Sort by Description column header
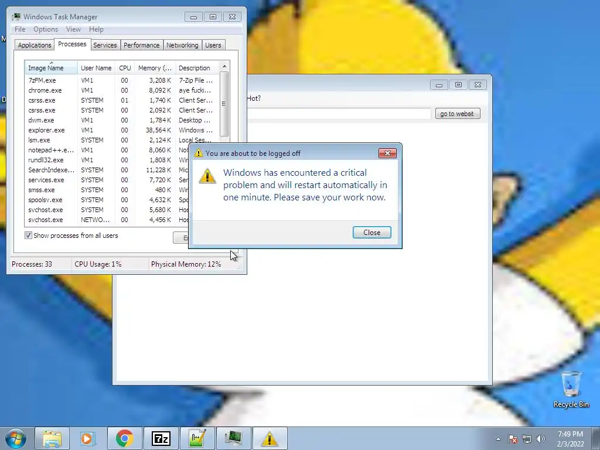The image size is (600, 450). click(x=197, y=68)
